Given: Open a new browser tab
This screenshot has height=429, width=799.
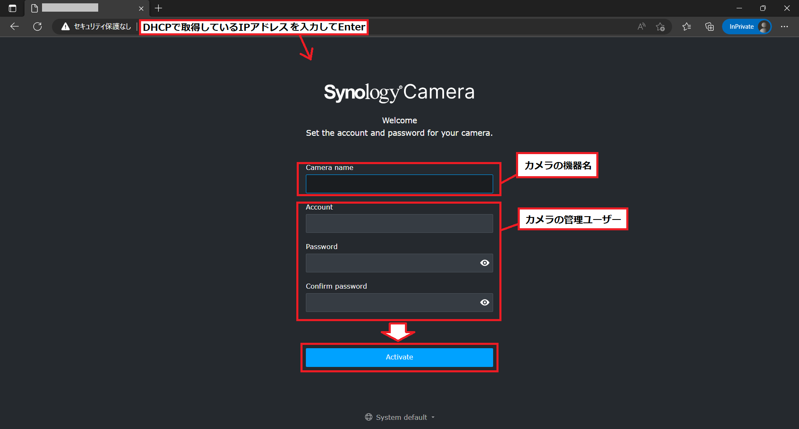Looking at the screenshot, I should (x=158, y=8).
